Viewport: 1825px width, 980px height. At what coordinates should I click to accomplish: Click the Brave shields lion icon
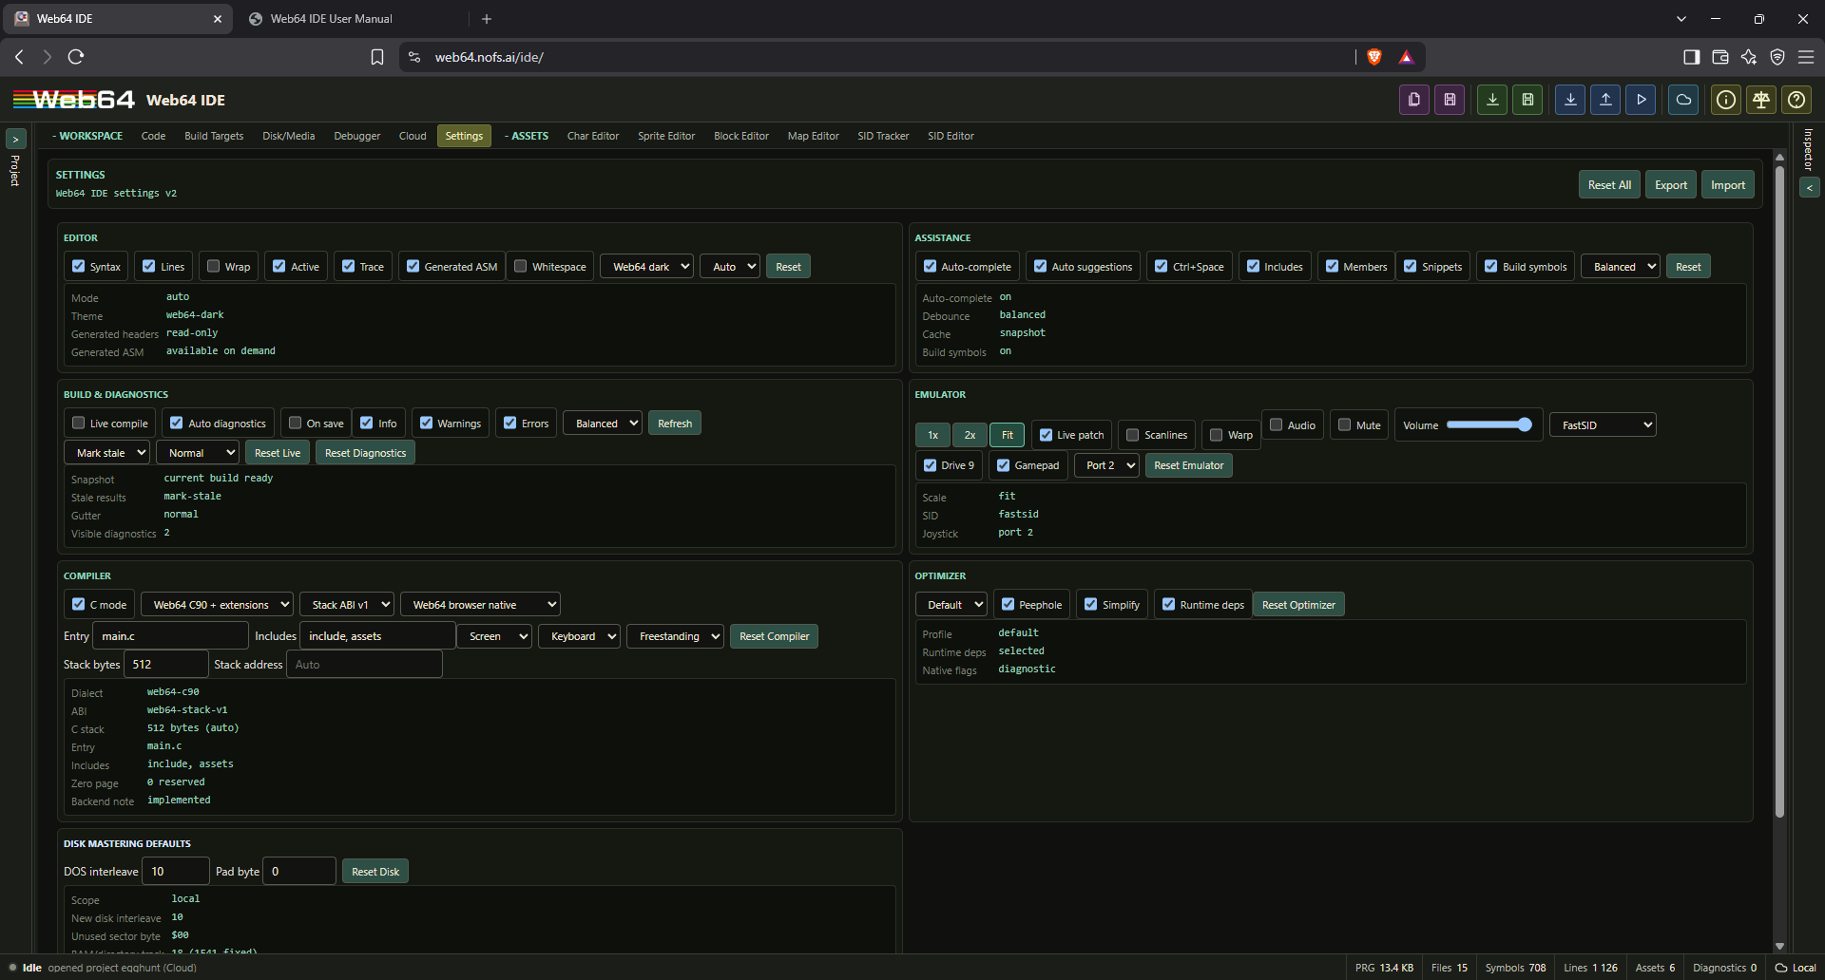coord(1374,57)
